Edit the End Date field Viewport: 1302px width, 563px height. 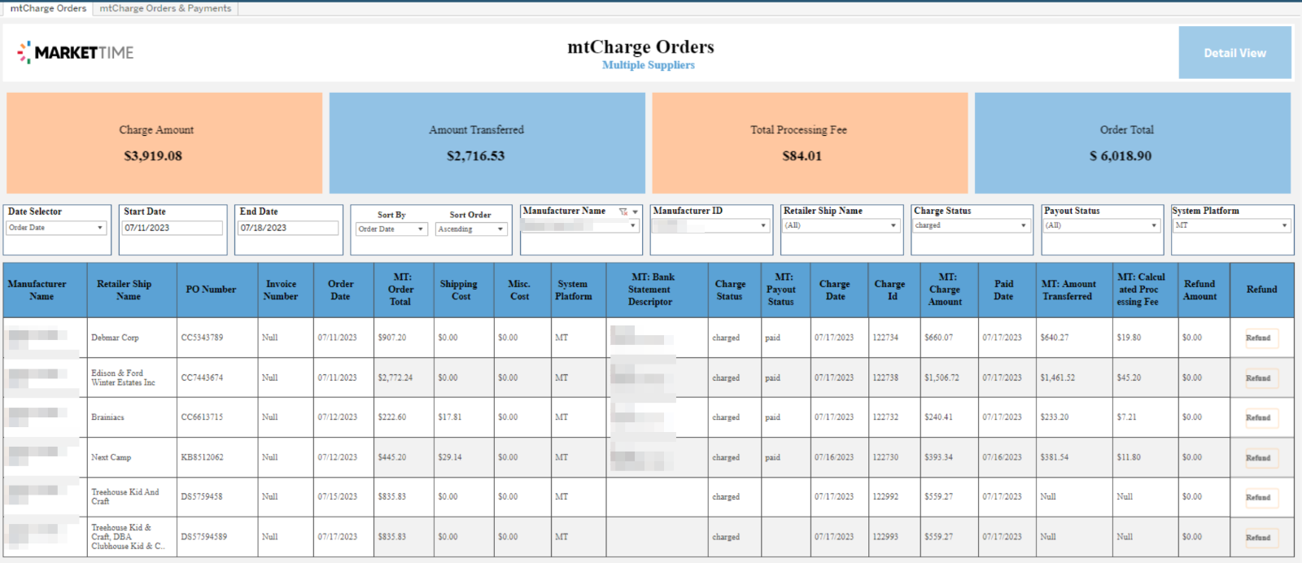pos(288,228)
